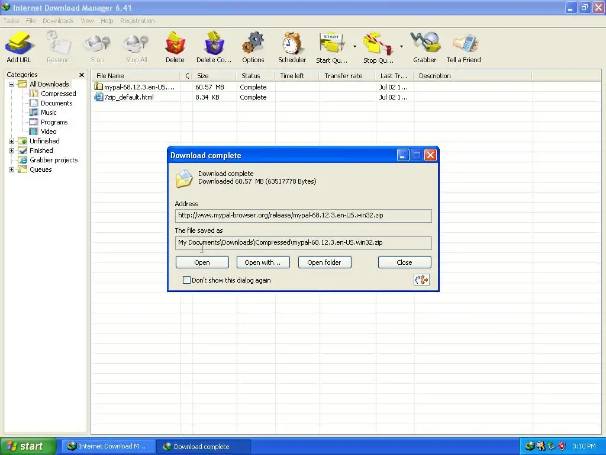
Task: Click the Resume toolbar icon
Action: tap(58, 43)
